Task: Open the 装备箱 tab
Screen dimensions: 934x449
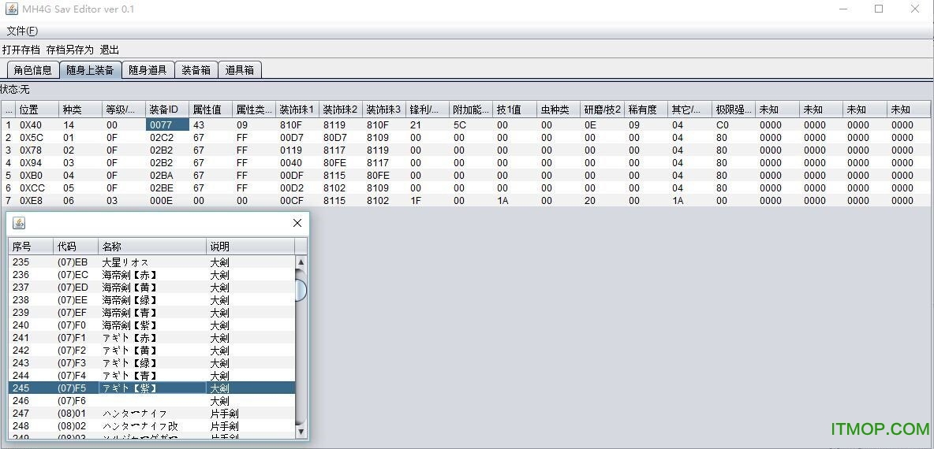Action: pos(196,70)
